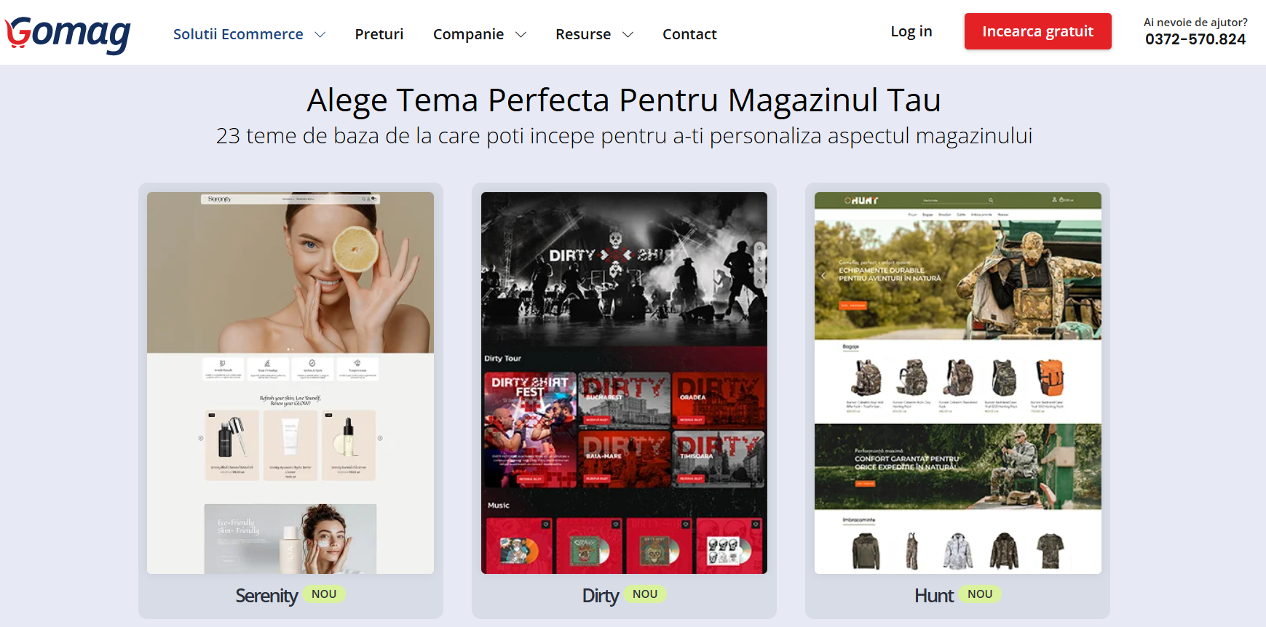Image resolution: width=1266 pixels, height=627 pixels.
Task: Expand the Solutii Ecommerce chevron arrow
Action: pos(320,35)
